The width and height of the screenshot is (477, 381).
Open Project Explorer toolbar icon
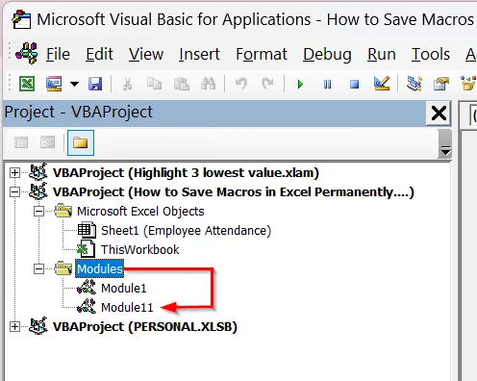(x=414, y=84)
